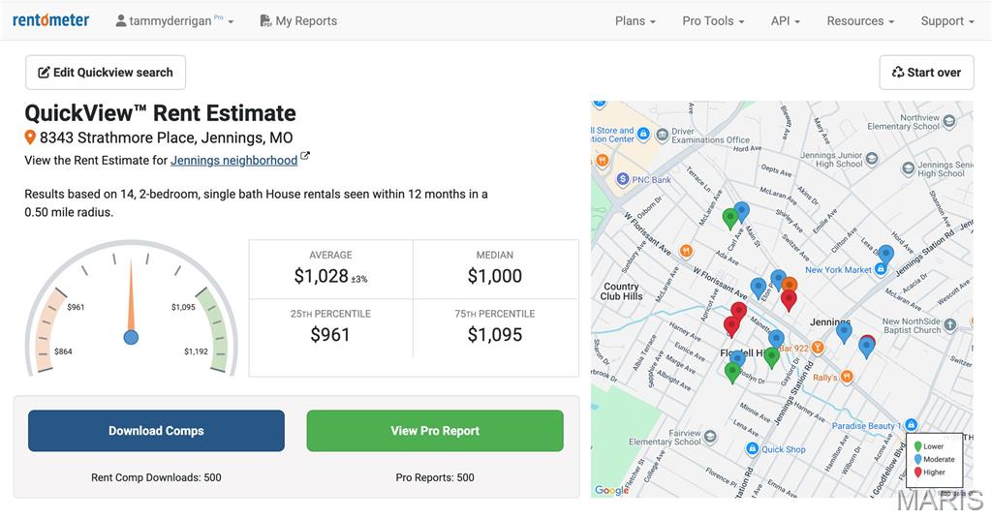992x519 pixels.
Task: Open the Support menu
Action: tap(948, 20)
